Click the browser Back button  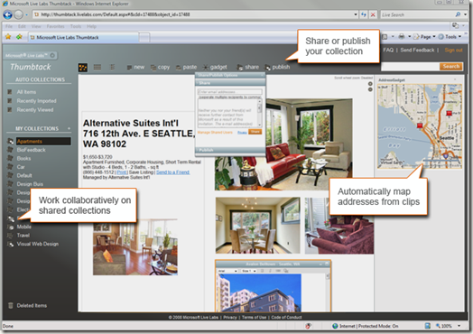pos(8,14)
